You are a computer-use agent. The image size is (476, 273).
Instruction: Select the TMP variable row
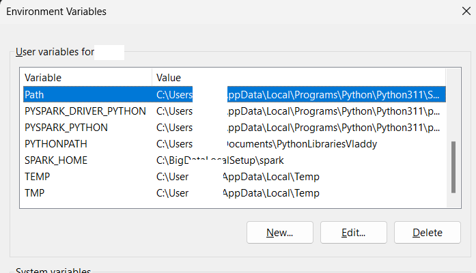click(x=234, y=193)
